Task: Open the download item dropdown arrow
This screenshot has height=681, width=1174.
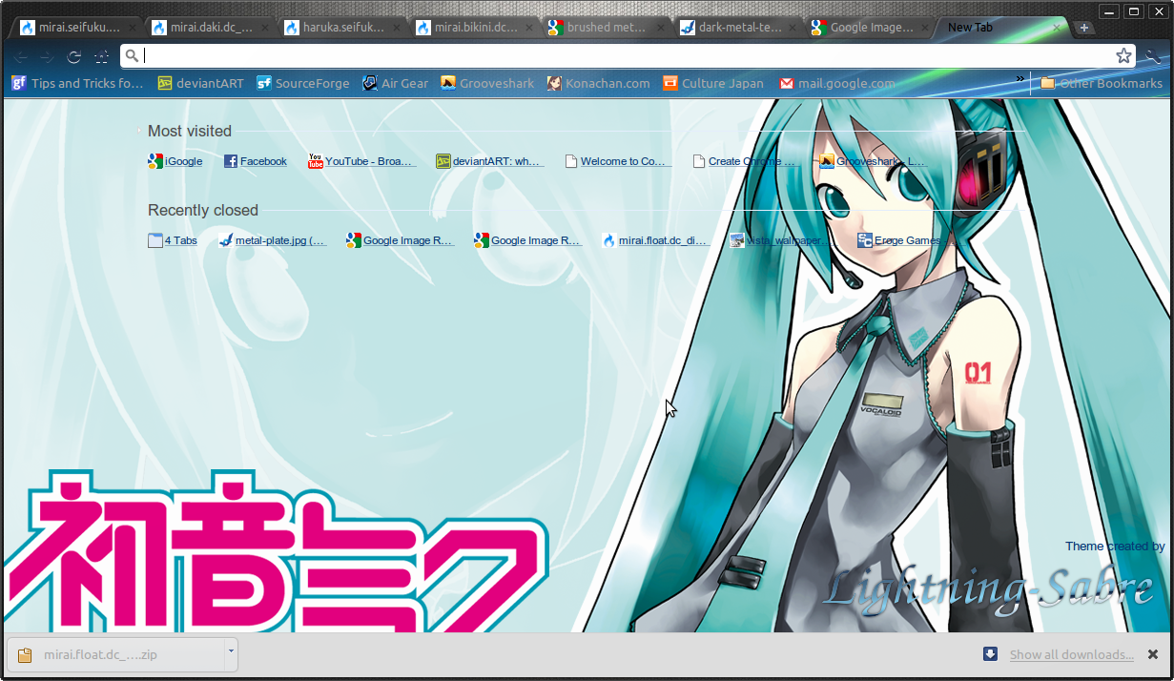Action: [x=231, y=654]
